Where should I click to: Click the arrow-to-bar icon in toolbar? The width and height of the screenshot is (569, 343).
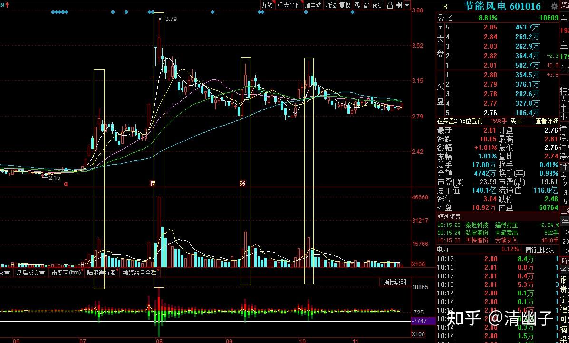399,5
